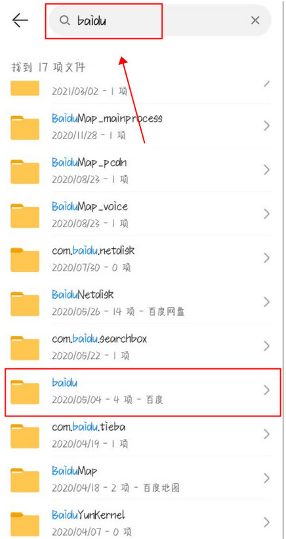Select the com.baidu.tieba folder name
Viewport: 286px width, 539px height.
pyautogui.click(x=89, y=427)
